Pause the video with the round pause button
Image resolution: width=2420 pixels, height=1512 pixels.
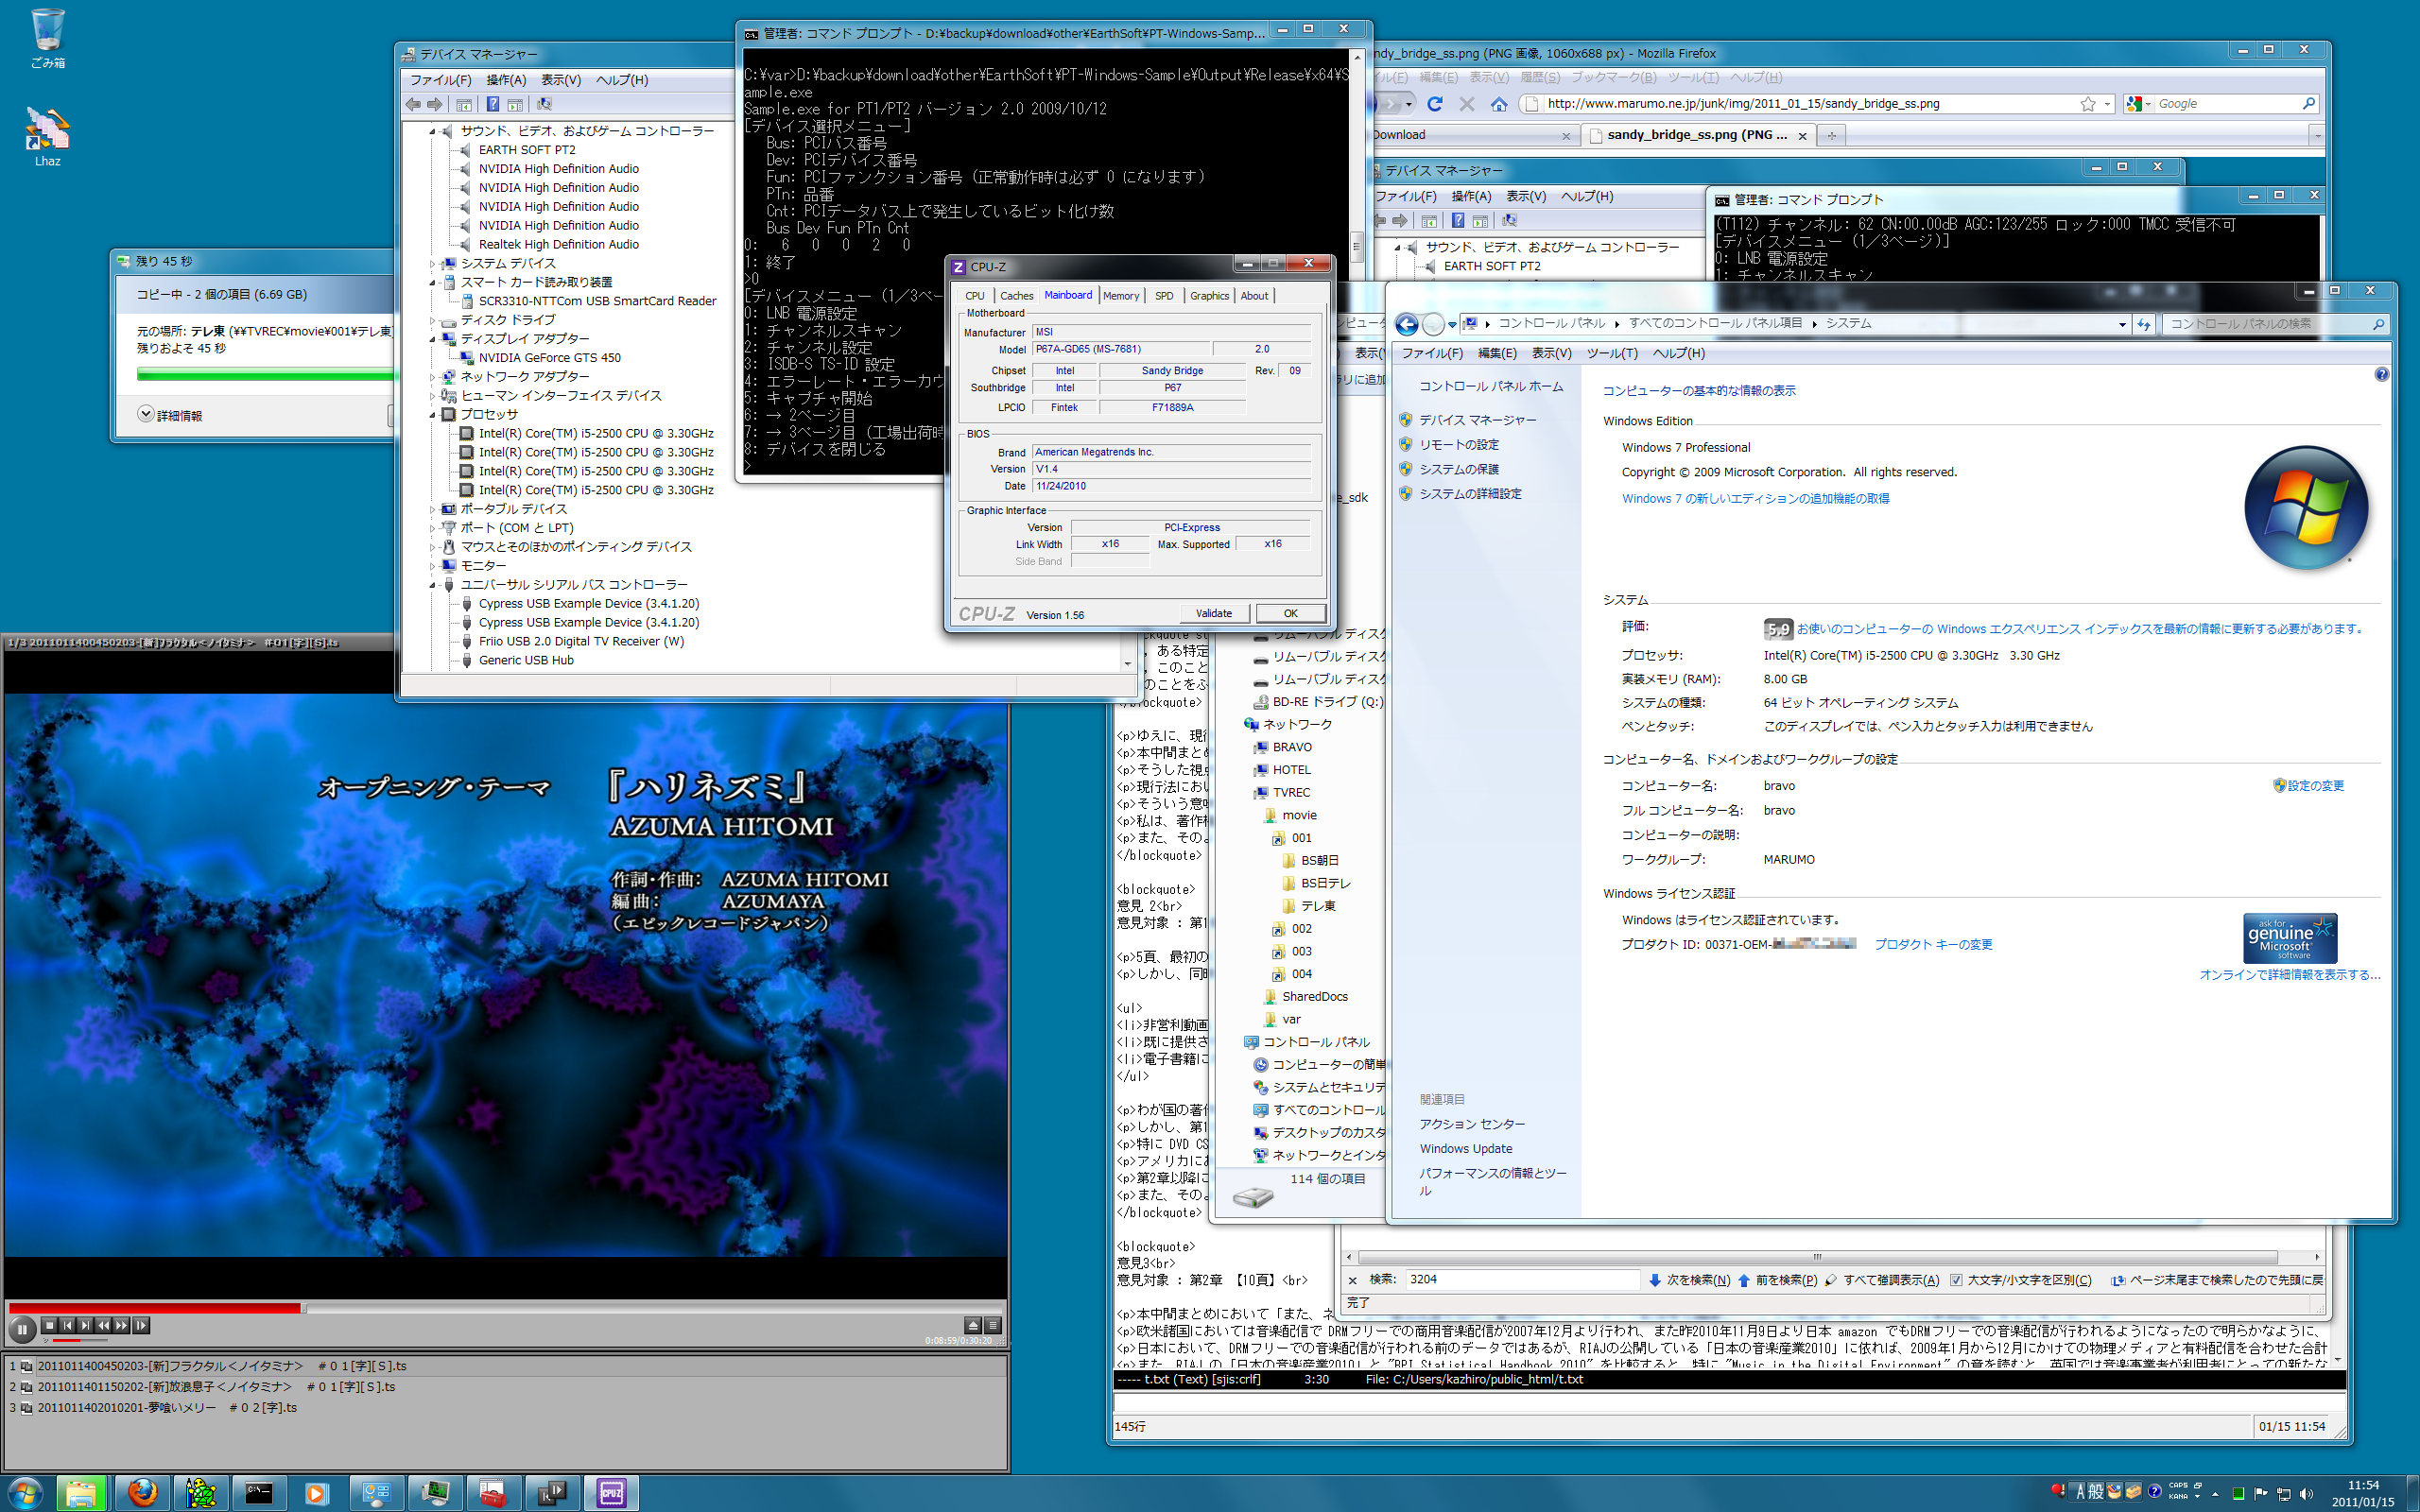coord(22,1329)
